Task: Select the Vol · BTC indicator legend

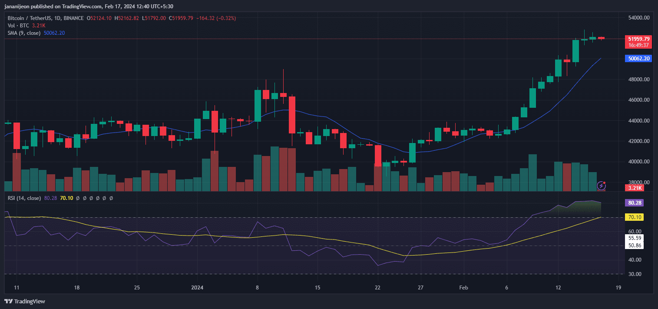Action: [19, 26]
